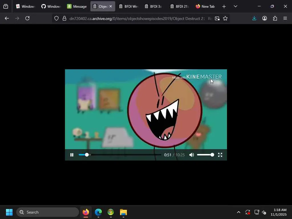The image size is (292, 219).
Task: Click the Firefox taskbar icon
Action: click(86, 212)
